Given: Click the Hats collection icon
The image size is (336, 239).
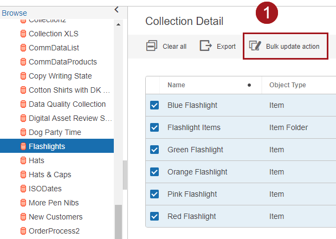Looking at the screenshot, I should (x=23, y=160).
